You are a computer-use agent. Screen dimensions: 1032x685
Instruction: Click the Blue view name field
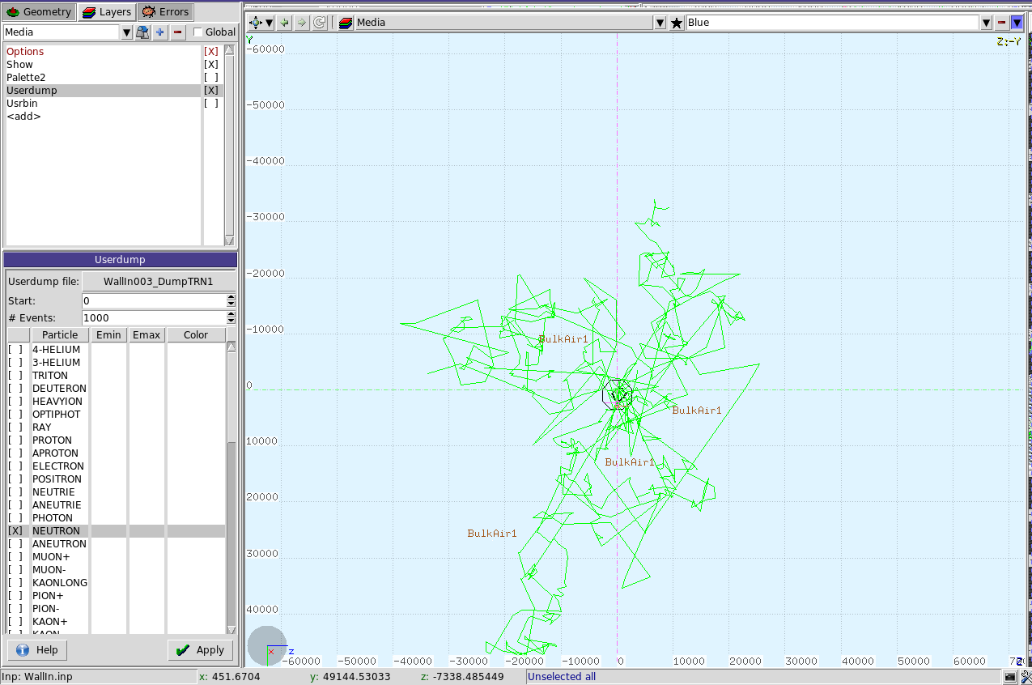pos(833,23)
